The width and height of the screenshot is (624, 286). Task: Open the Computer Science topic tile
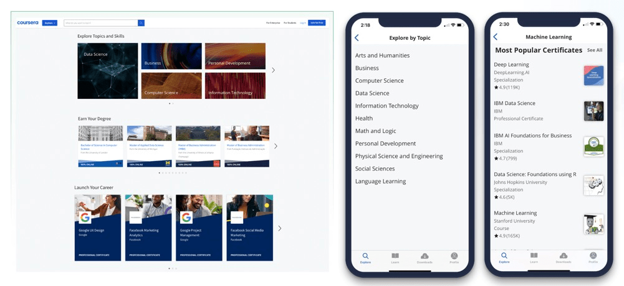171,86
